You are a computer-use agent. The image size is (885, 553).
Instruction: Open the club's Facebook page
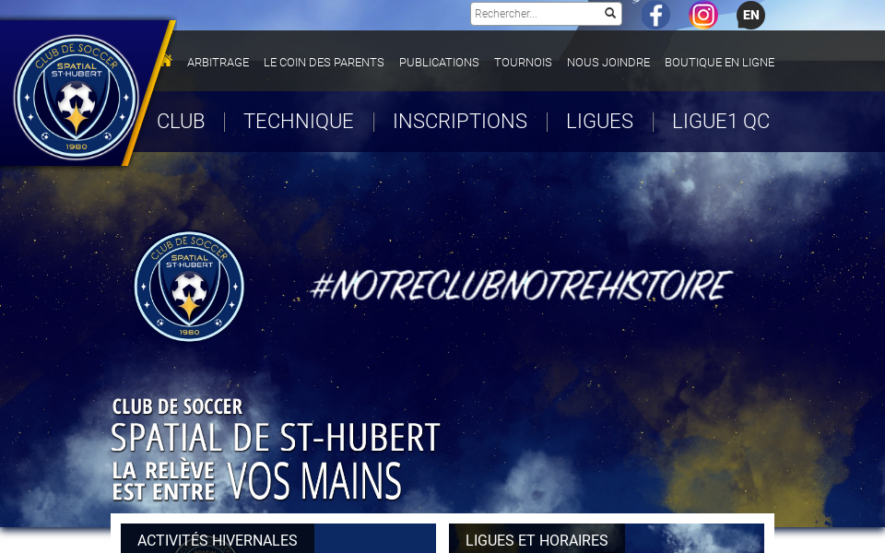(x=655, y=15)
